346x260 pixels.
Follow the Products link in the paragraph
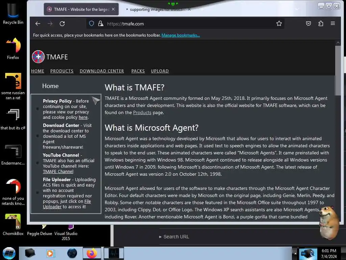click(142, 112)
